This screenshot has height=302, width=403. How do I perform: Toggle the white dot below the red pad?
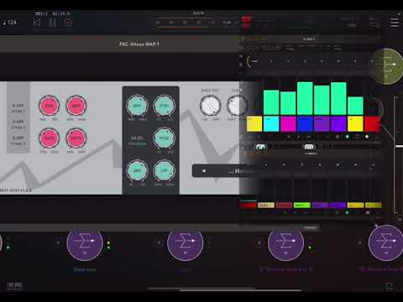click(x=367, y=137)
